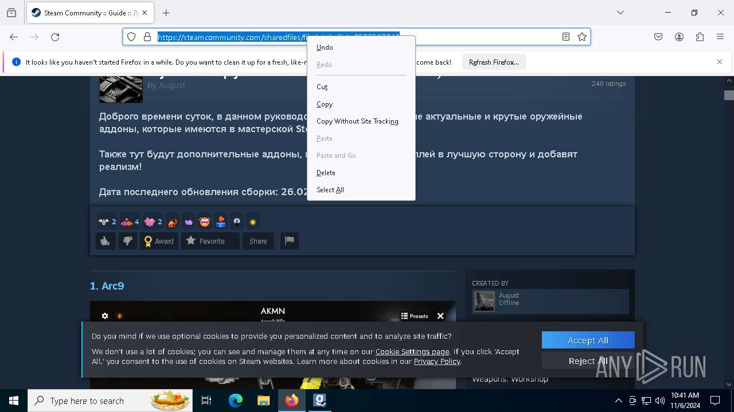Open Save to Pocket icon
This screenshot has height=412, width=734.
pos(658,37)
